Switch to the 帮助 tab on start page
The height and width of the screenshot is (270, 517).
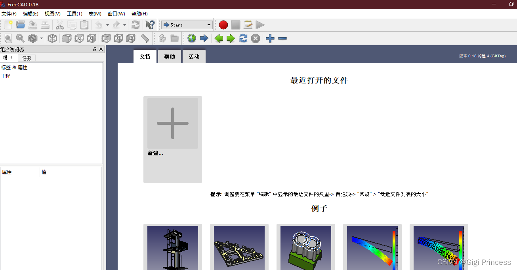[x=170, y=57]
